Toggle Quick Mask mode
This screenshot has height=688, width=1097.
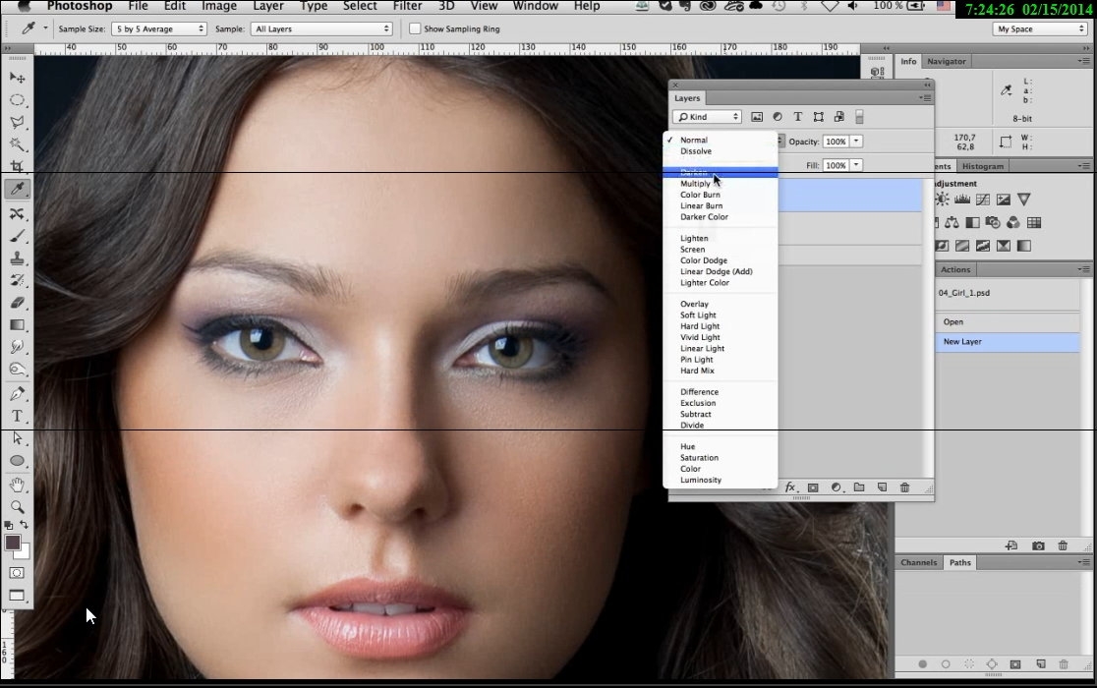coord(17,573)
